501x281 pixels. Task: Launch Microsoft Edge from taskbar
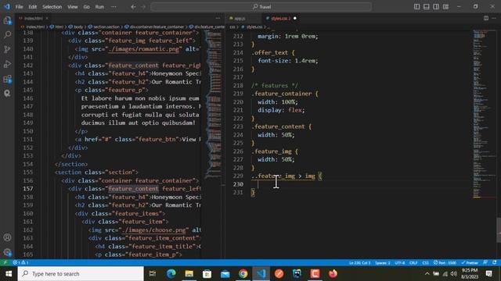(x=171, y=274)
